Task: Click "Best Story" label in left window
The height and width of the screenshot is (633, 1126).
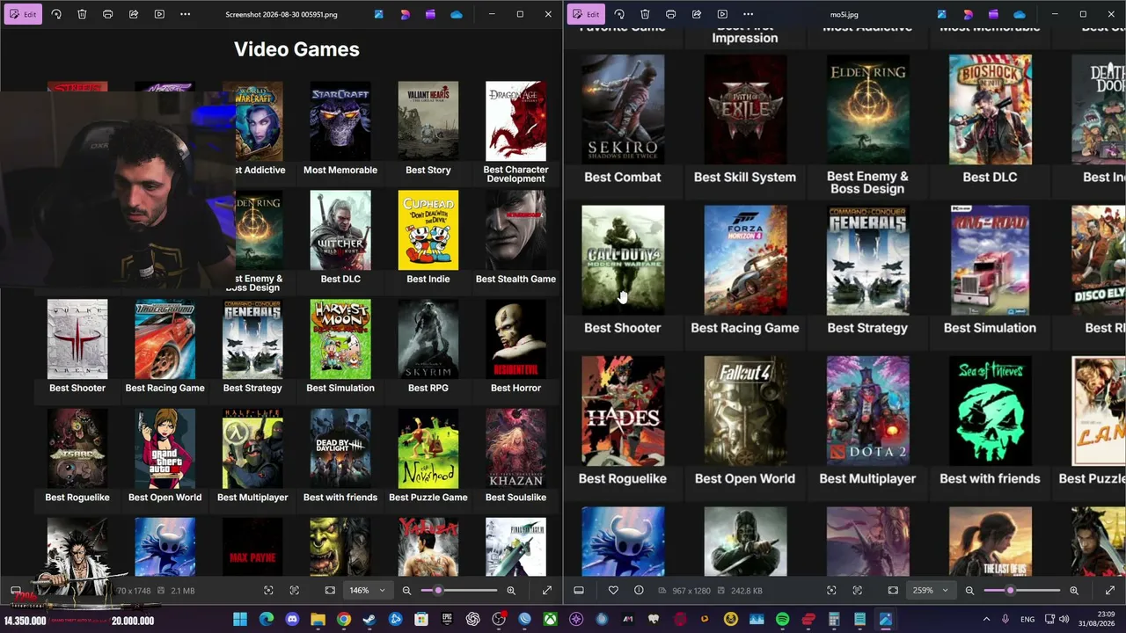Action: tap(428, 170)
